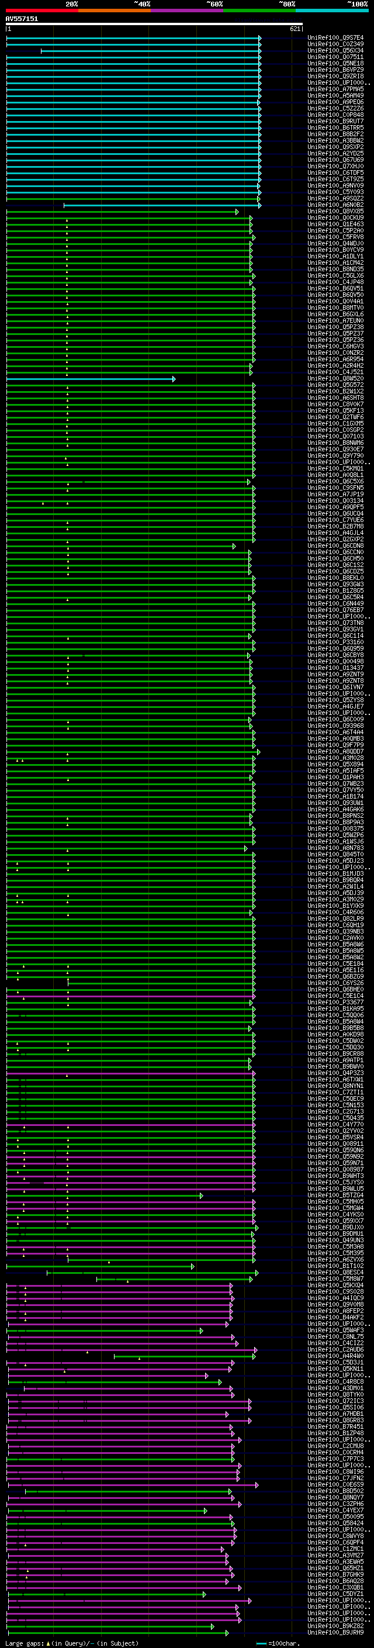This screenshot has width=374, height=1648.
Task: Click the green ~80% identity legend segment
Action: point(259,11)
